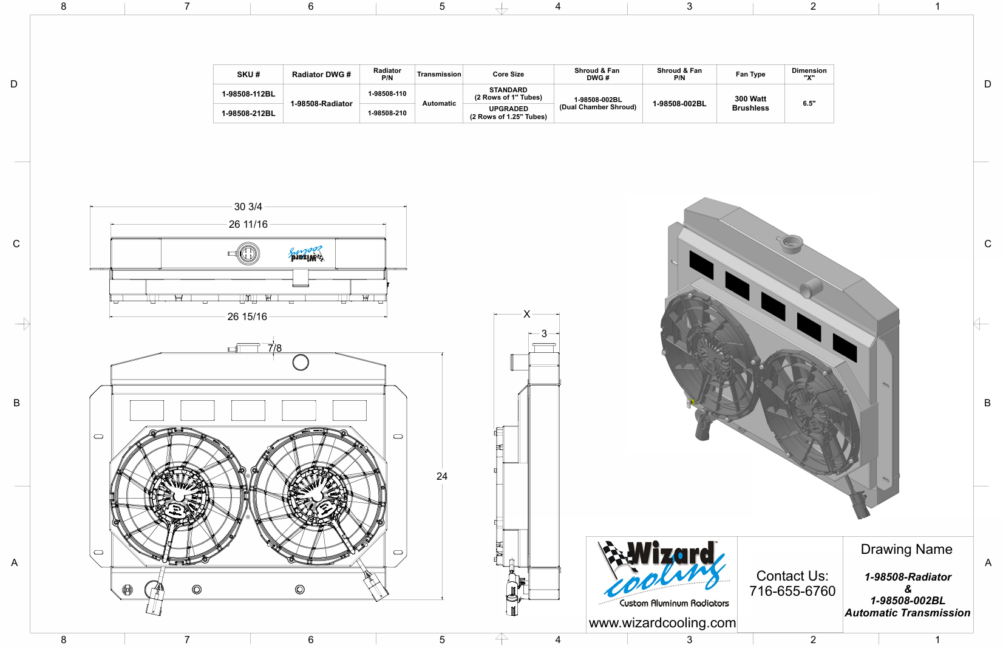
Task: Click the 30 3/4 overall width dimension
Action: [248, 207]
